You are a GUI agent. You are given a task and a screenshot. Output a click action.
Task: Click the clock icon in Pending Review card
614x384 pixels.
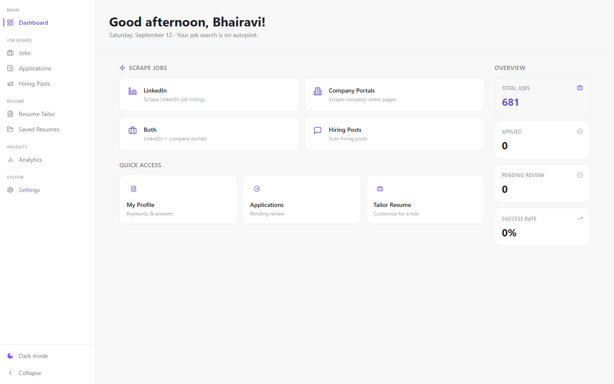tap(580, 175)
